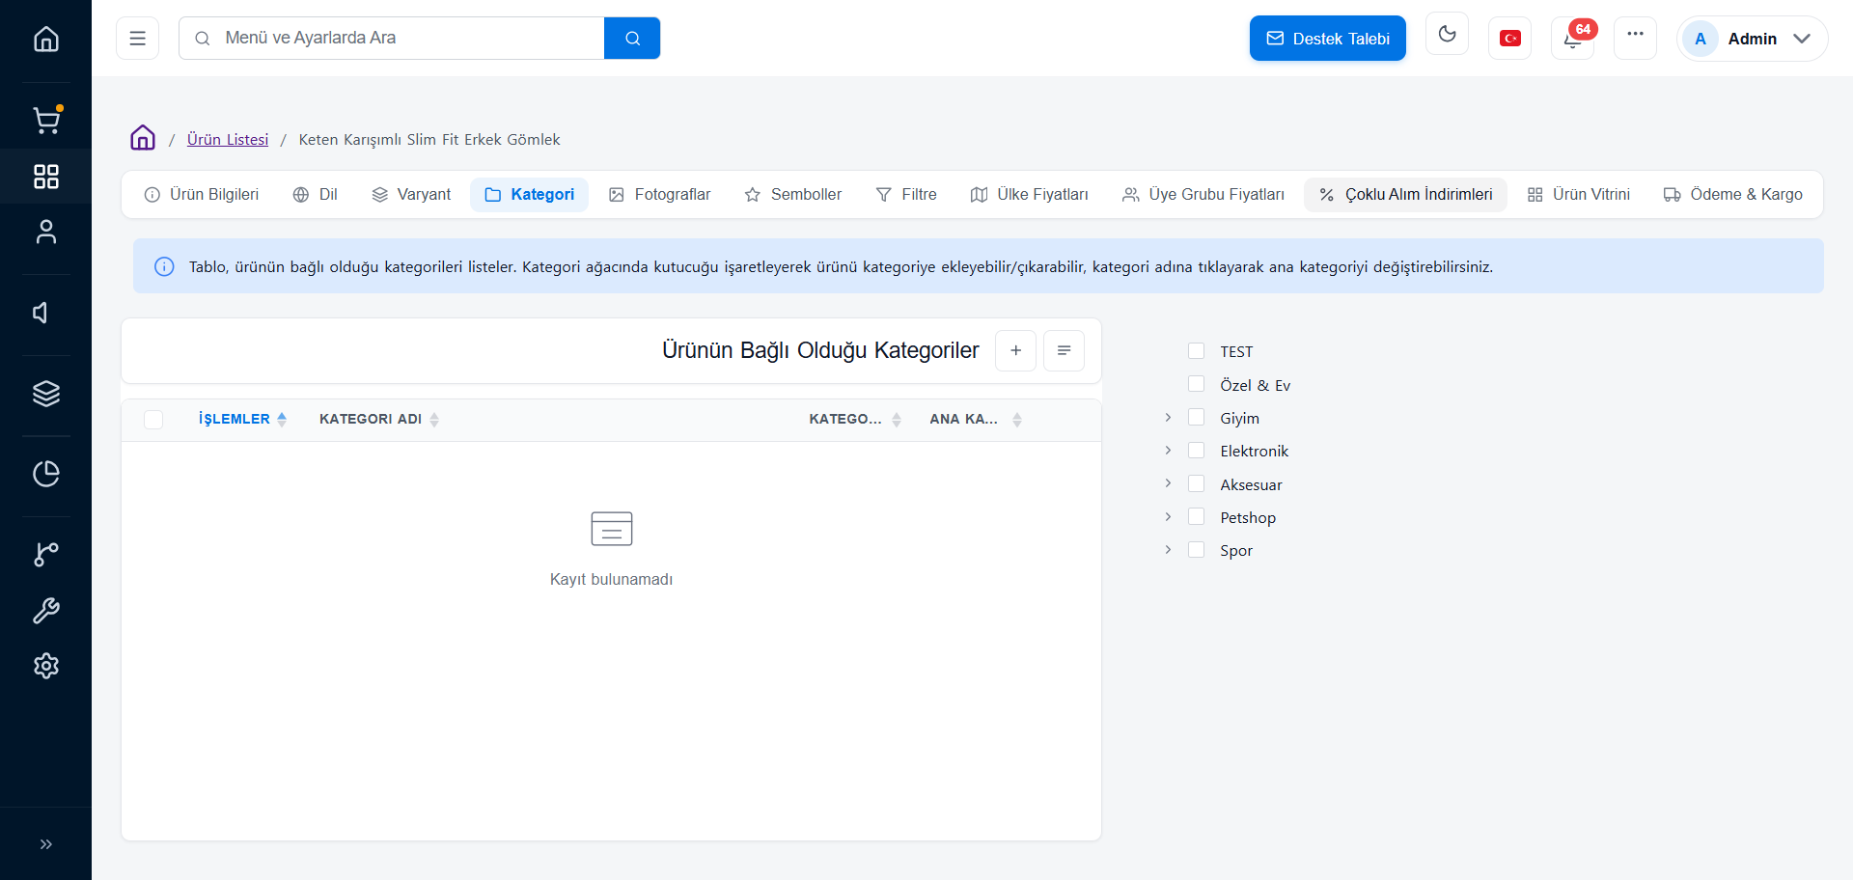Switch to the Varyant tab
Viewport: 1853px width, 880px height.
pyautogui.click(x=411, y=195)
